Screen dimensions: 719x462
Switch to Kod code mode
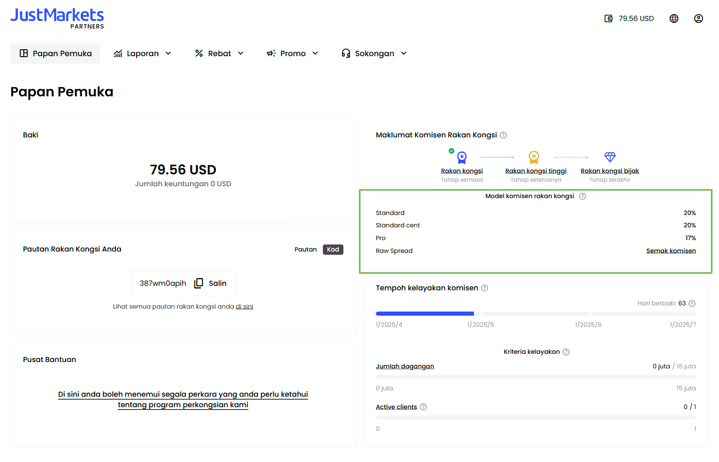(333, 250)
